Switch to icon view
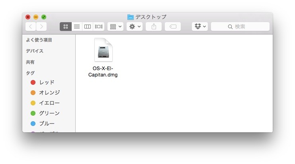 coord(66,27)
